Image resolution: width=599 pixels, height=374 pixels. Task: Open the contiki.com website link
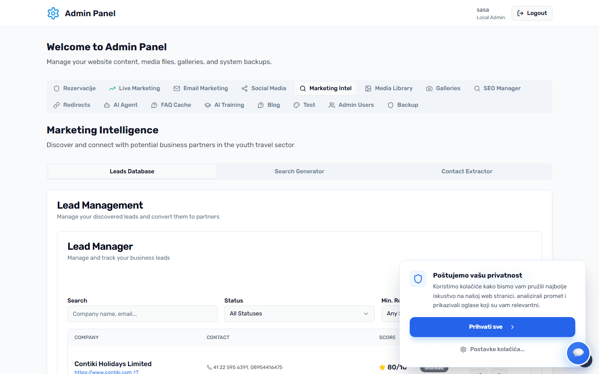[x=106, y=372]
